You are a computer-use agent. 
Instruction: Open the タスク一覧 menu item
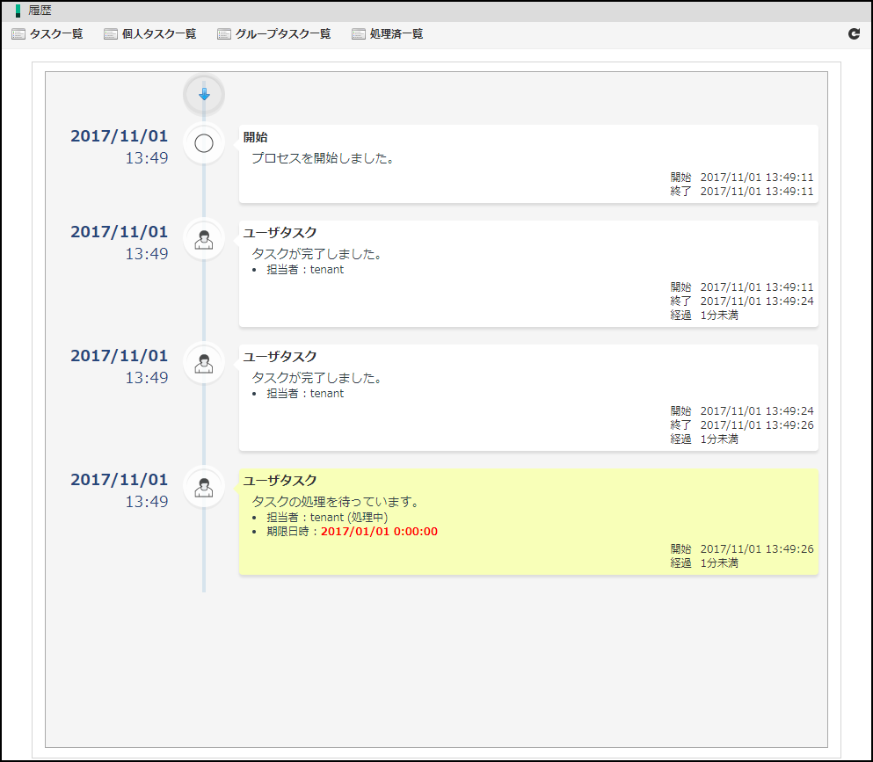click(x=56, y=34)
